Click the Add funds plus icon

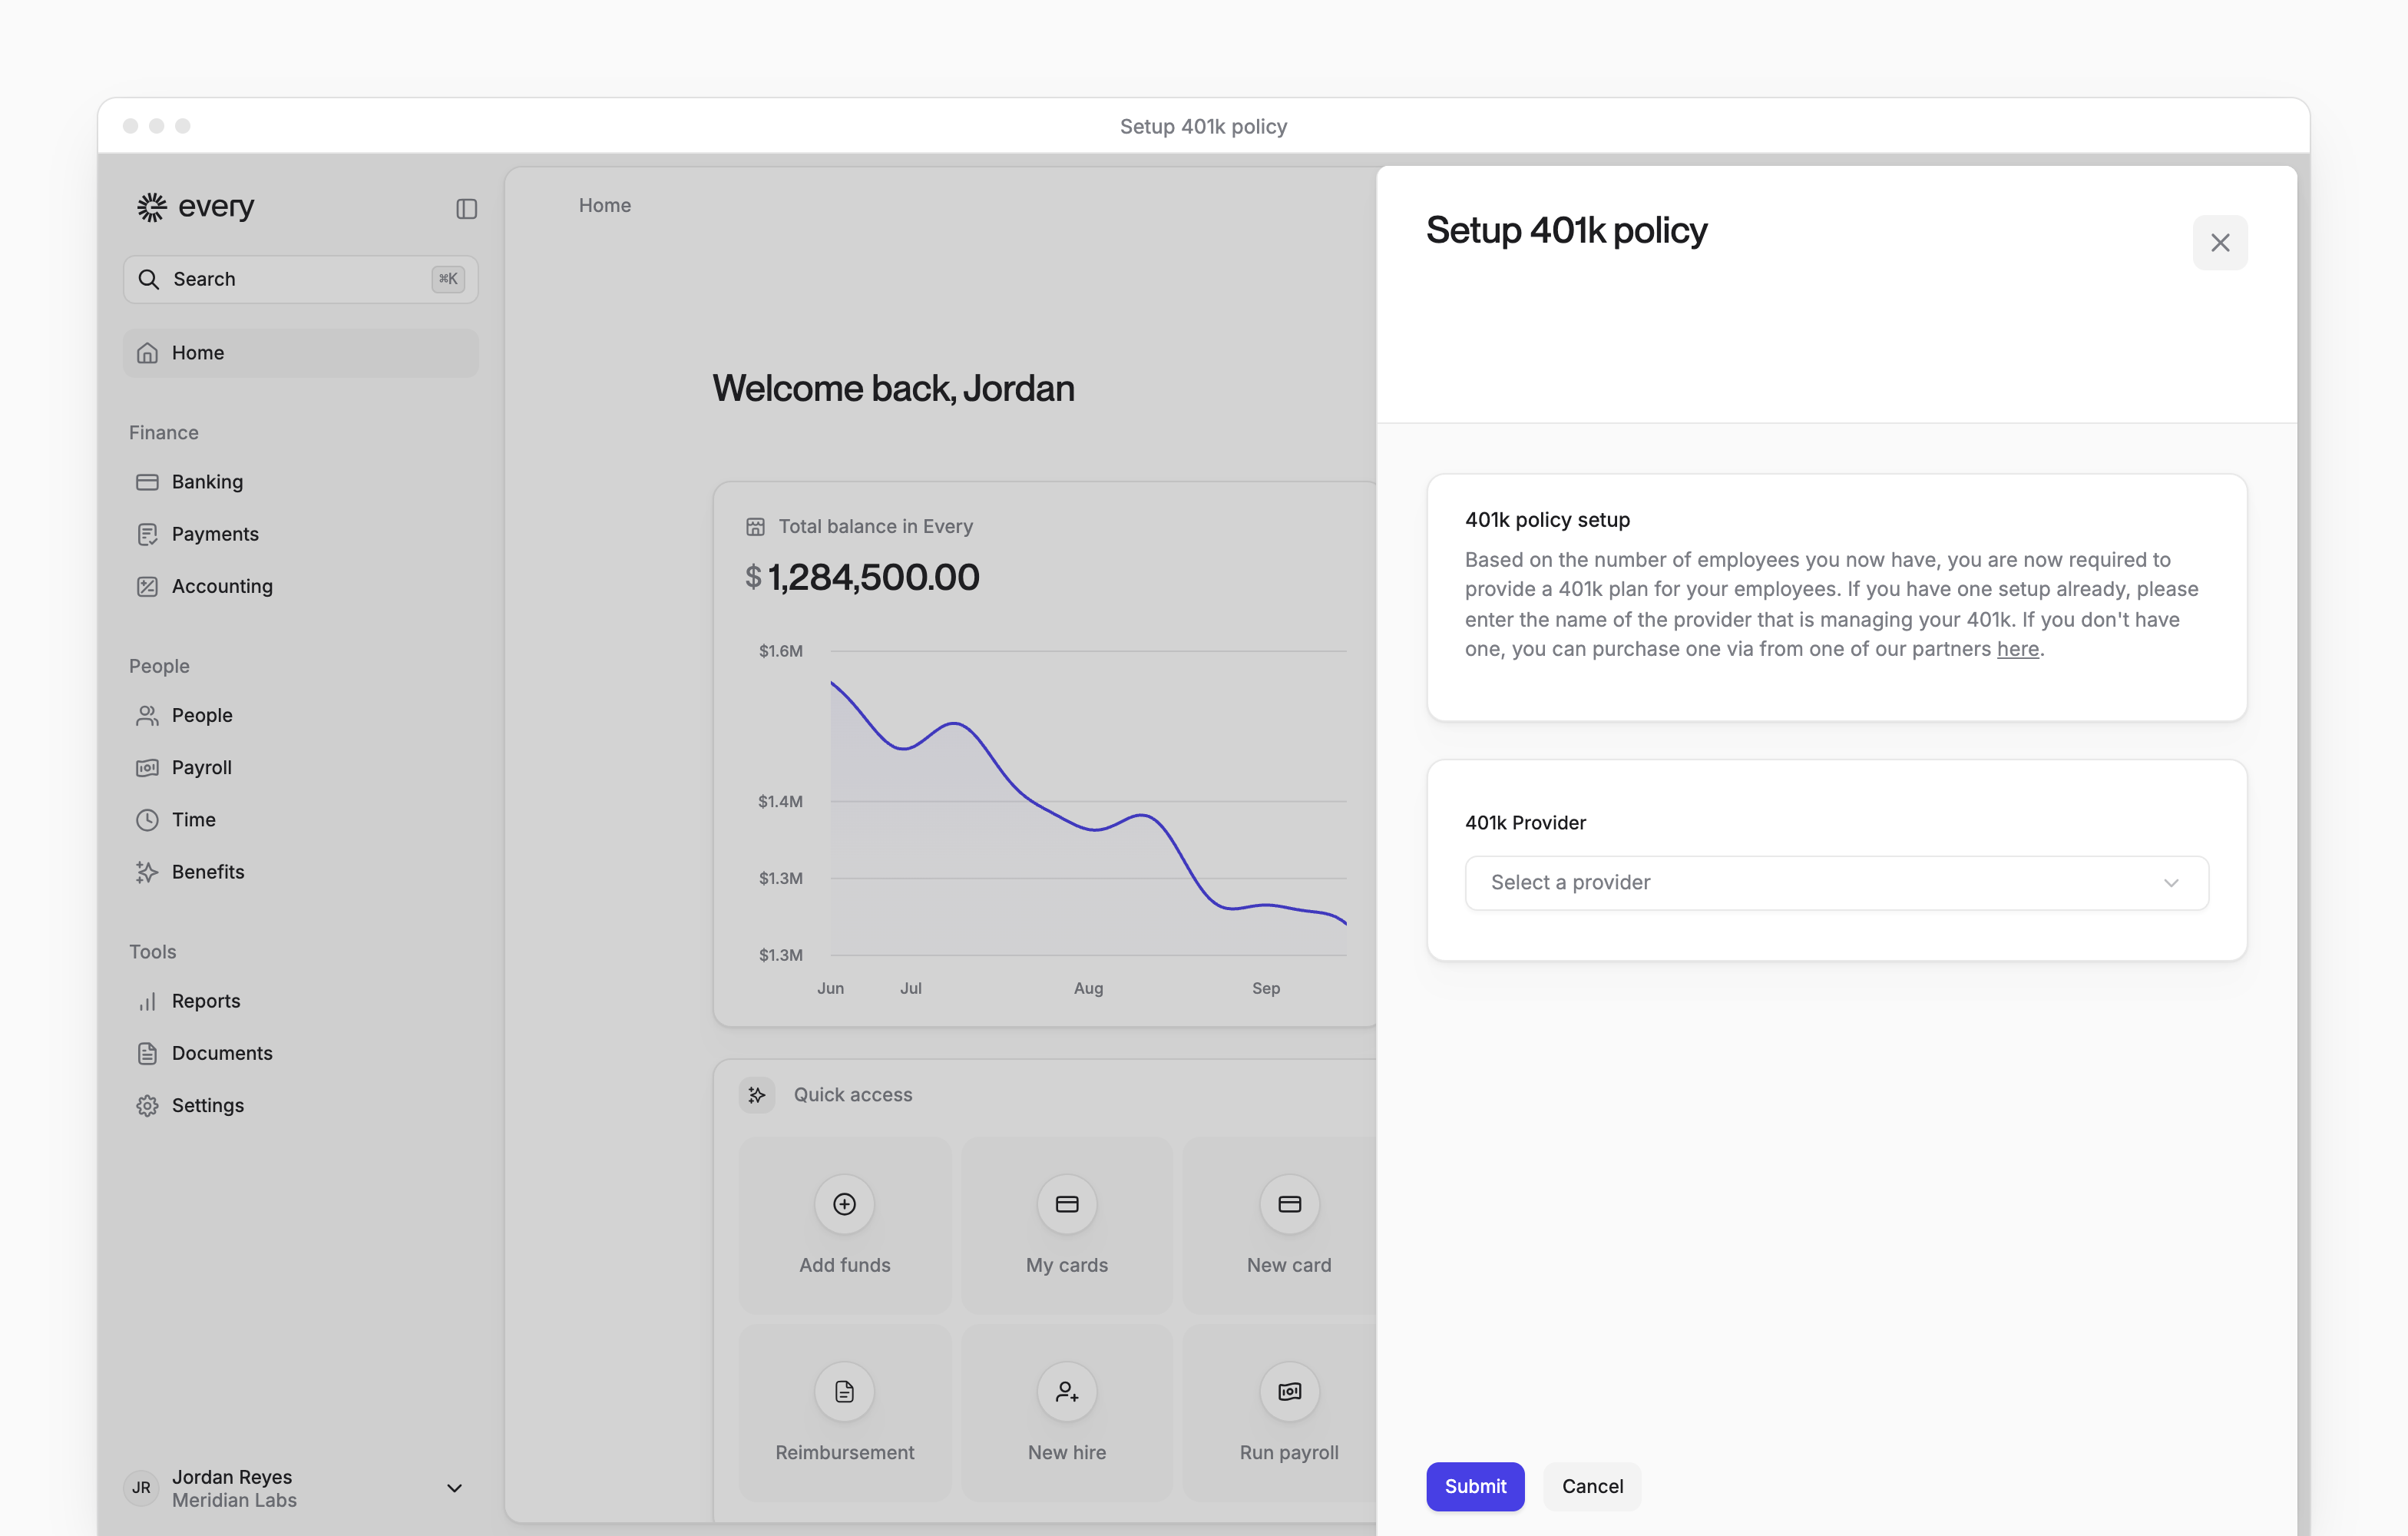[x=844, y=1204]
